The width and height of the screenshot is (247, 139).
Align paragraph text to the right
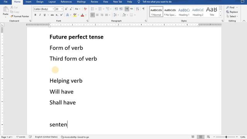[x=102, y=15]
